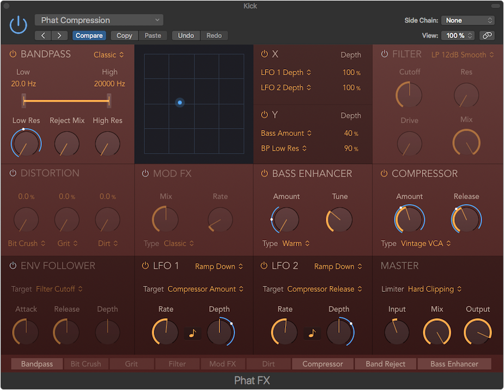Click the Redo button
Viewport: 504px width, 390px height.
point(214,35)
